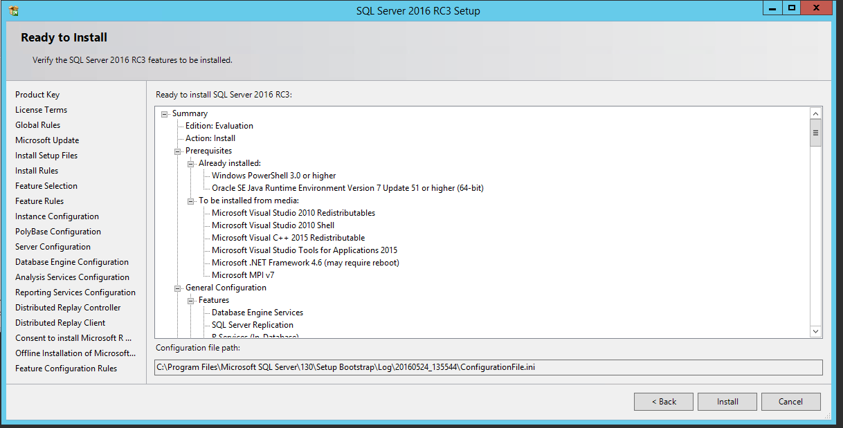Click Offline Installation of Microsoft step
843x428 pixels.
coord(75,353)
